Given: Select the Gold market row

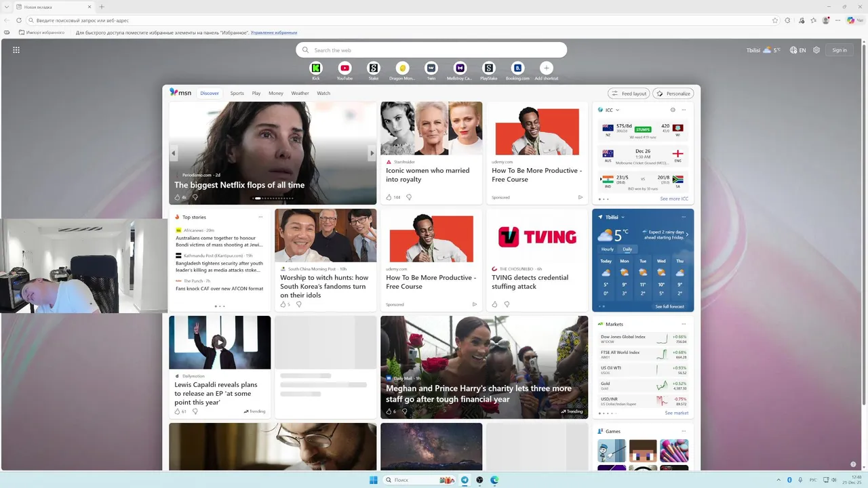Looking at the screenshot, I should (643, 386).
